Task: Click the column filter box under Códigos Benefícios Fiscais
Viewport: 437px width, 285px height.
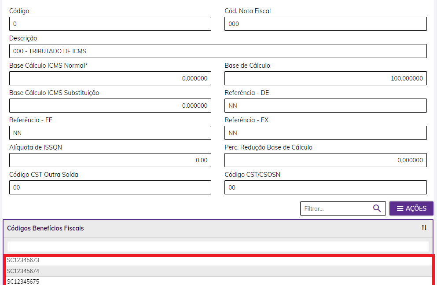Action: (x=218, y=246)
